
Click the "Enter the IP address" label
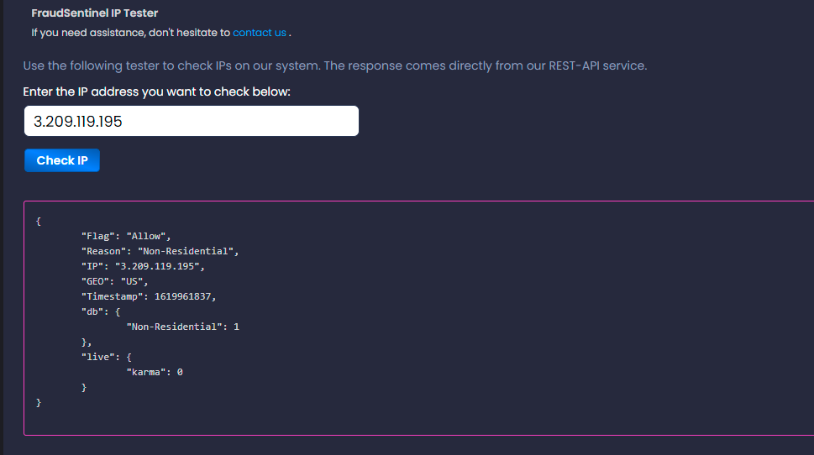click(x=156, y=92)
